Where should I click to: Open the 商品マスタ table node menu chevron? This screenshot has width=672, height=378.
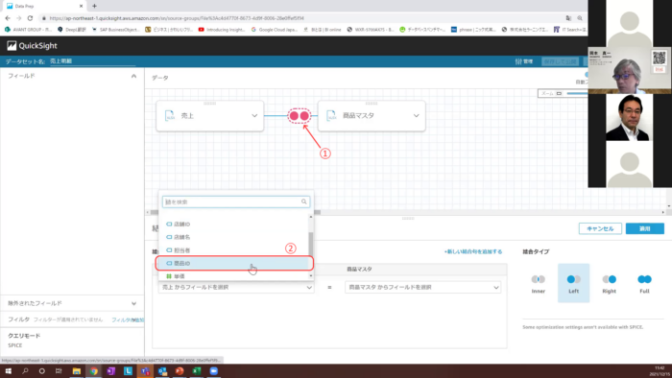pos(416,115)
